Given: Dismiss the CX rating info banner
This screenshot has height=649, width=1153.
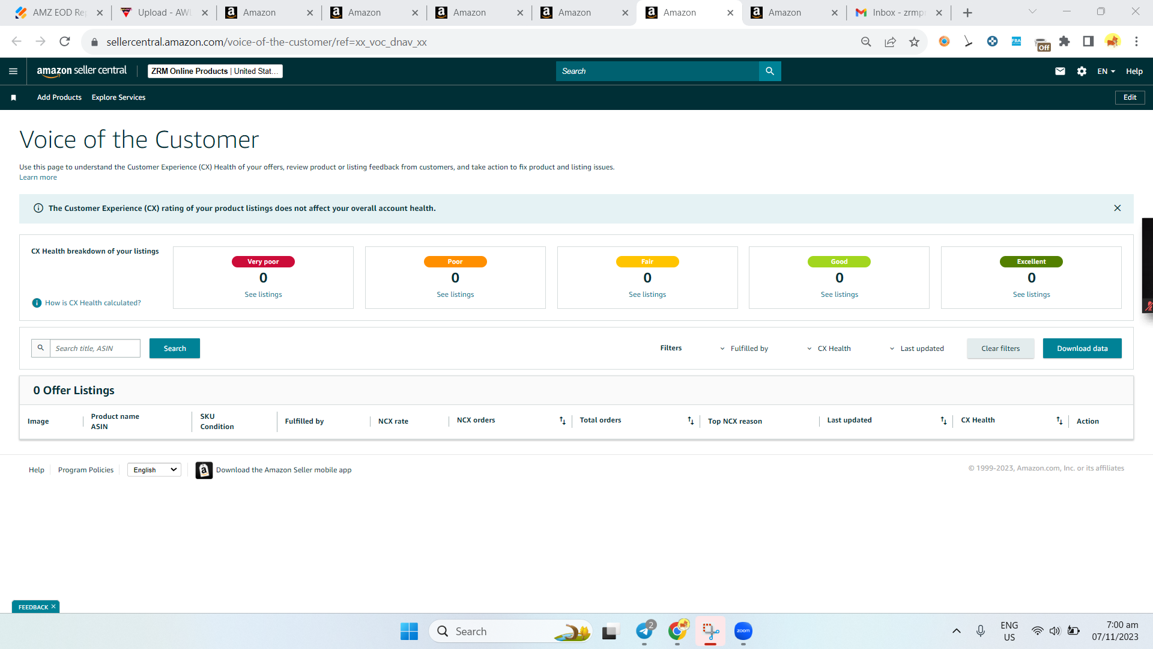Looking at the screenshot, I should pos(1118,208).
